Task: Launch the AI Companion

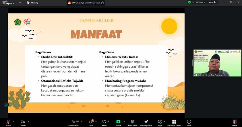Action: [146, 122]
